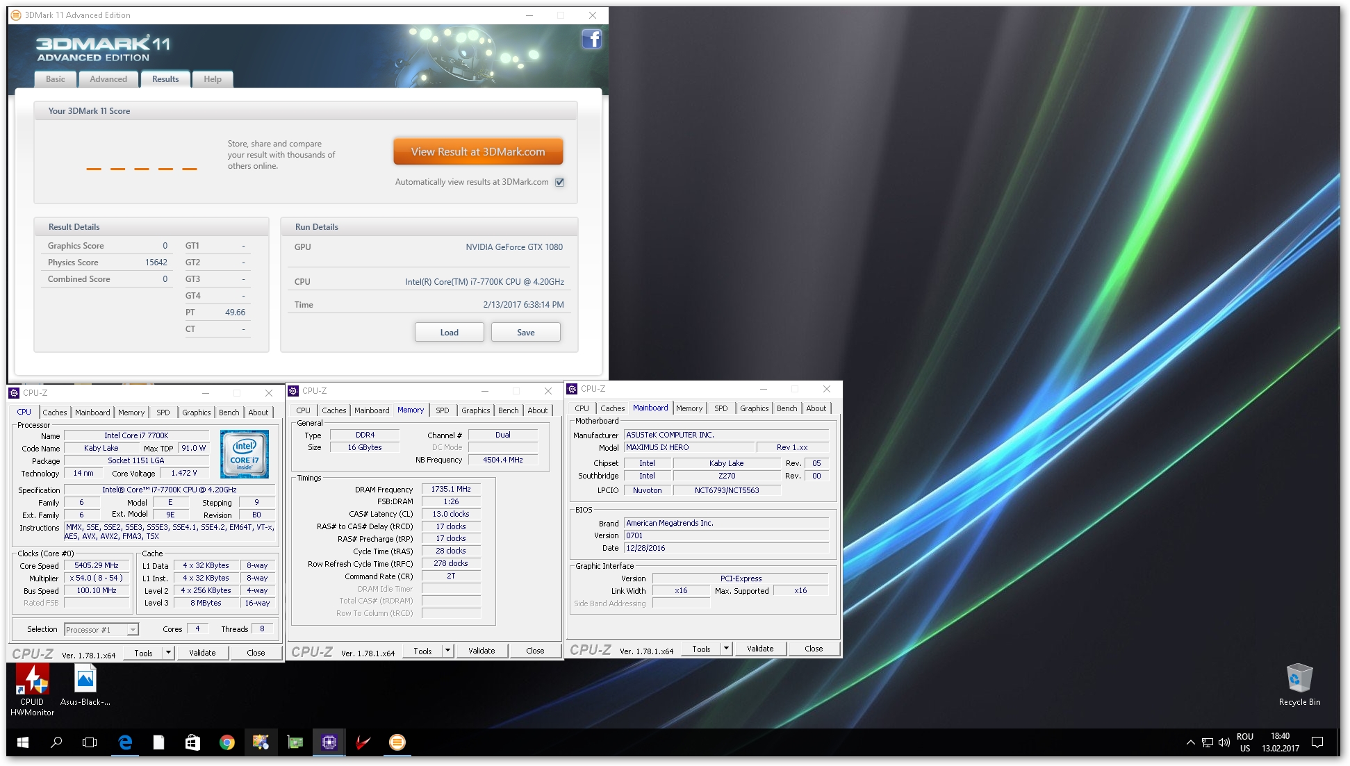This screenshot has height=766, width=1350.
Task: Open the Help tab in 3DMark
Action: tap(213, 79)
